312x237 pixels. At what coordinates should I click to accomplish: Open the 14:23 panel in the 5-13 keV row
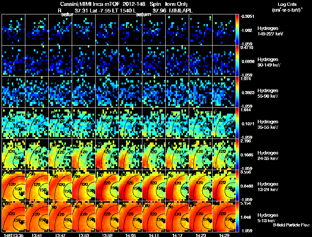tap(201, 217)
